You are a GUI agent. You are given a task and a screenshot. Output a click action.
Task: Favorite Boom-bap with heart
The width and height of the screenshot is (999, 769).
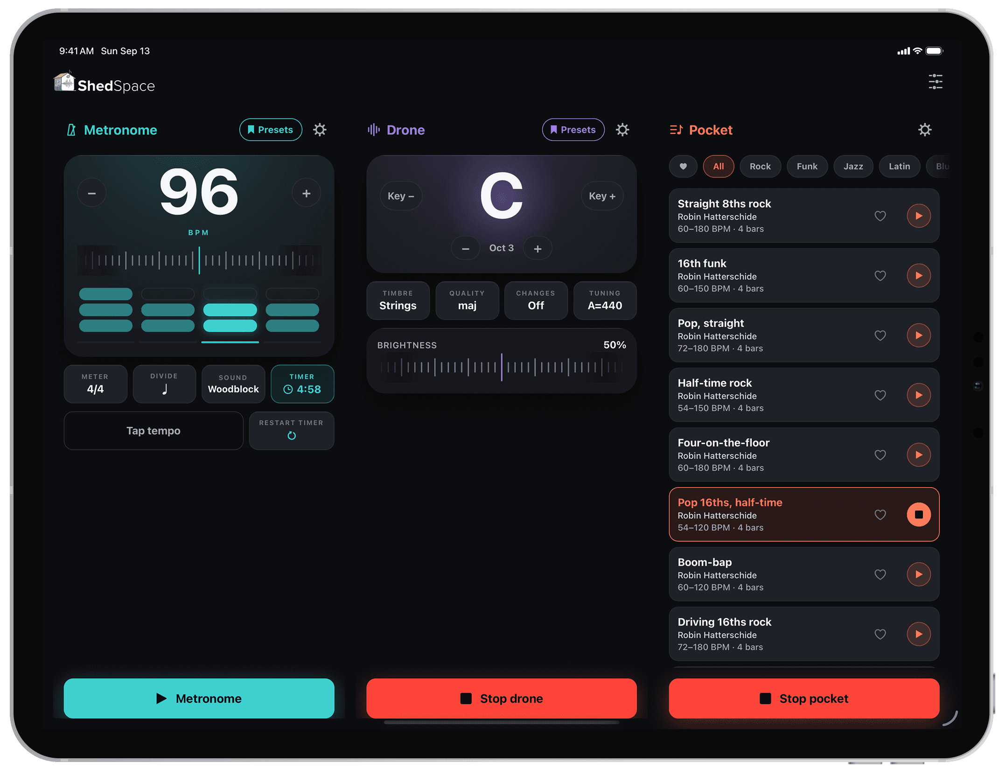click(x=880, y=574)
